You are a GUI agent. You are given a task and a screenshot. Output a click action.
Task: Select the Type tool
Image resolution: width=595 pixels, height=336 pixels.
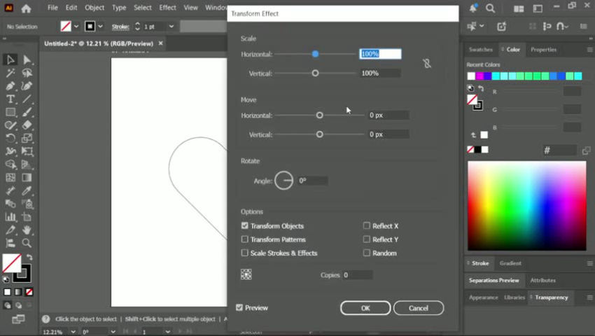tap(10, 99)
